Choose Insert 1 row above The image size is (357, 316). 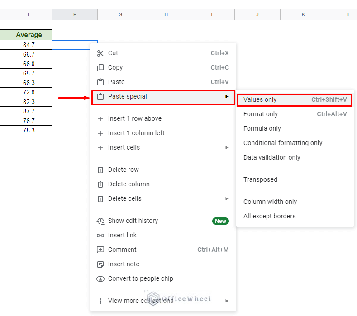(134, 119)
